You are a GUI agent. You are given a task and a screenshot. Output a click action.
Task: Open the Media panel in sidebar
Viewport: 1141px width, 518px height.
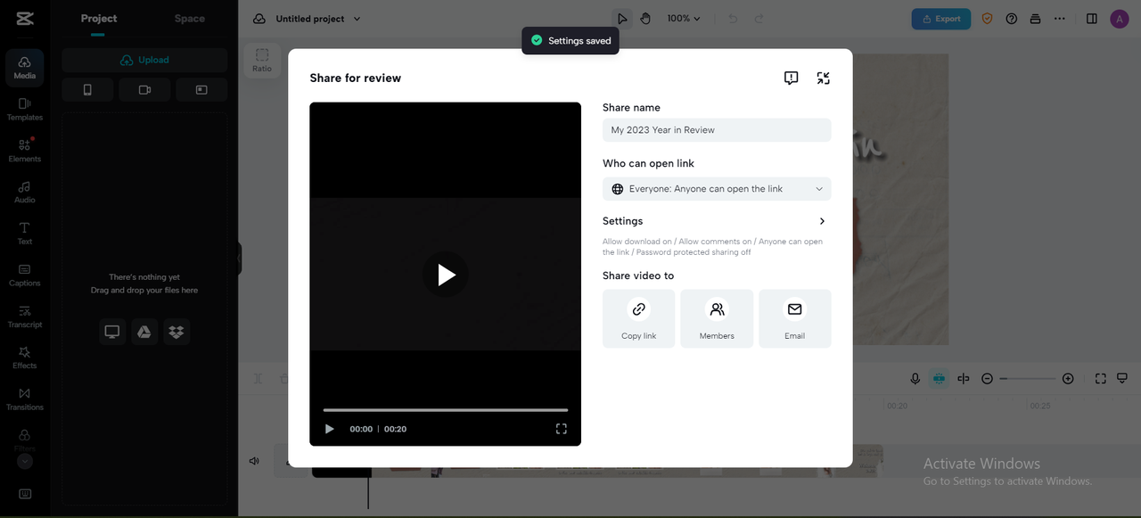[25, 68]
